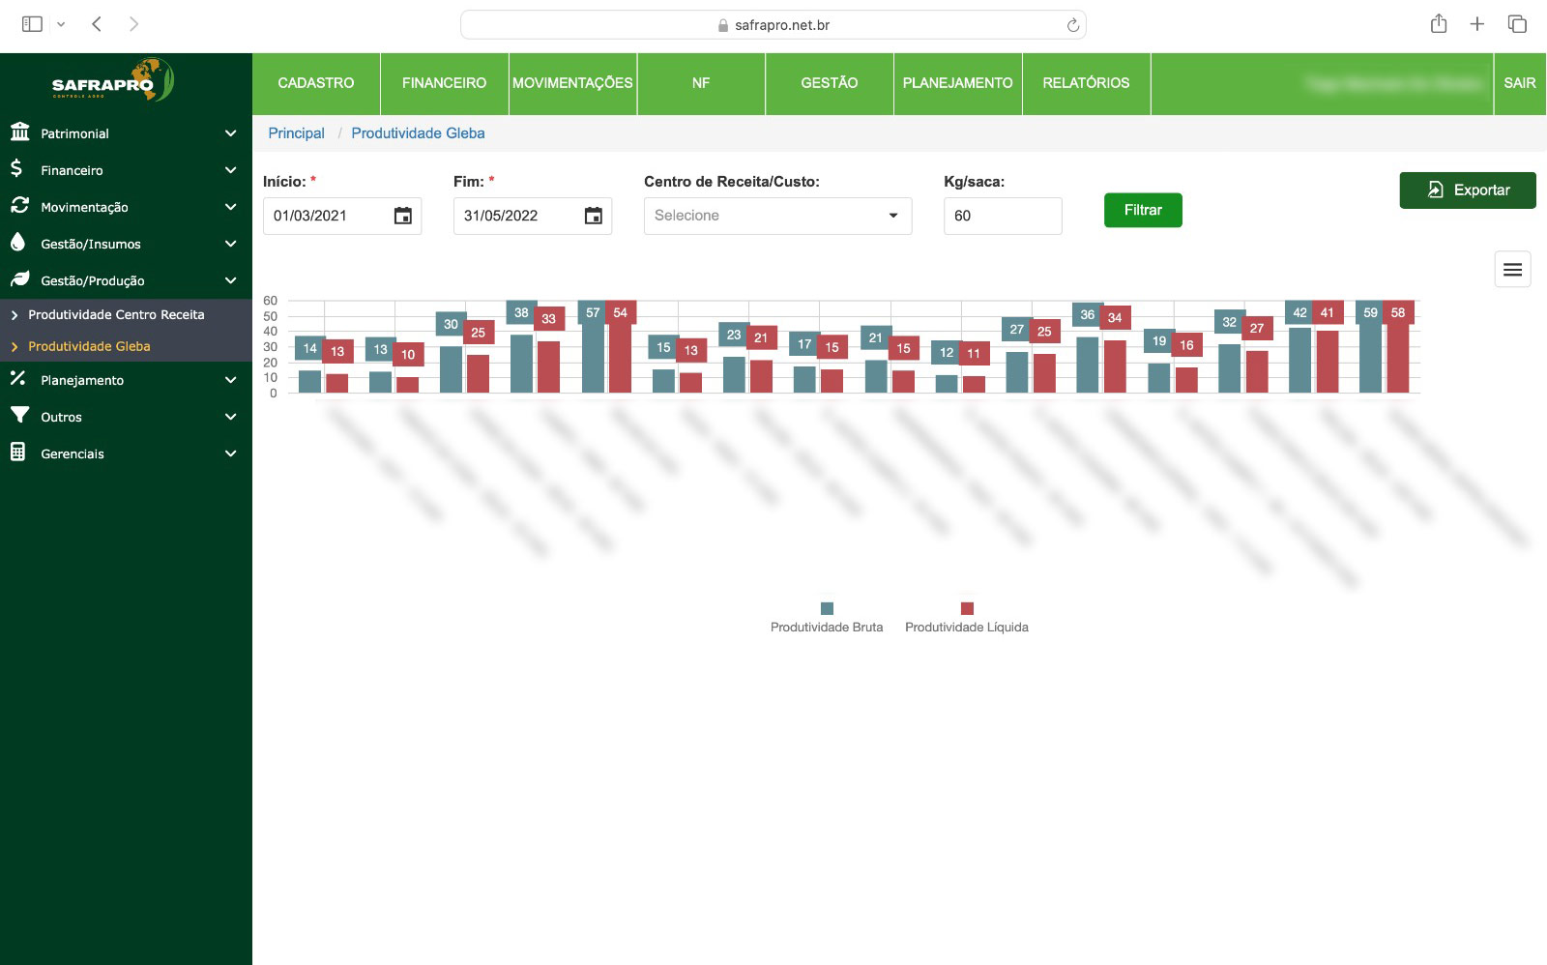Toggle Produtividade Bruta series in legend

point(827,617)
